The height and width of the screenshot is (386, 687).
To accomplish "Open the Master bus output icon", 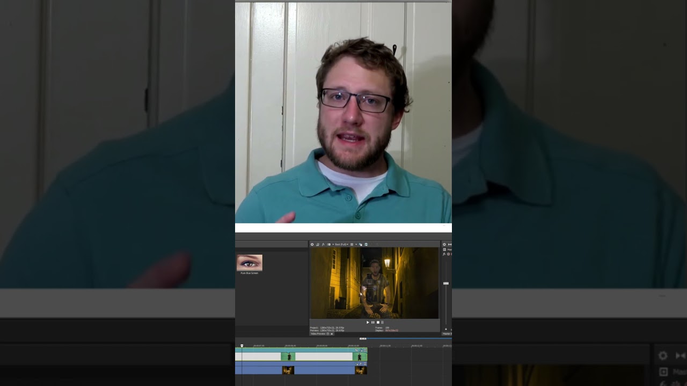I will tap(444, 249).
